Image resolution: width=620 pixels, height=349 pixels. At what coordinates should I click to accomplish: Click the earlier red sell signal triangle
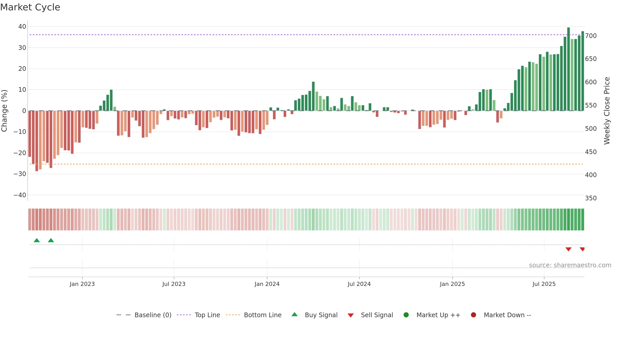tap(568, 249)
